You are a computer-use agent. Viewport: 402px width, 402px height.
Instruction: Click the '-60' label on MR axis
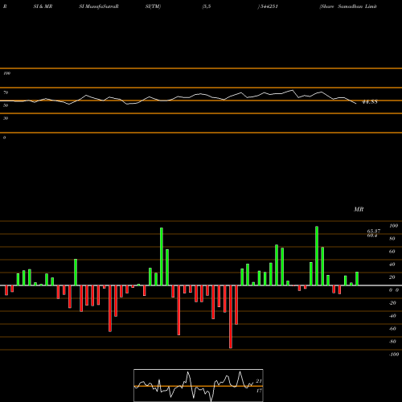coord(392,329)
